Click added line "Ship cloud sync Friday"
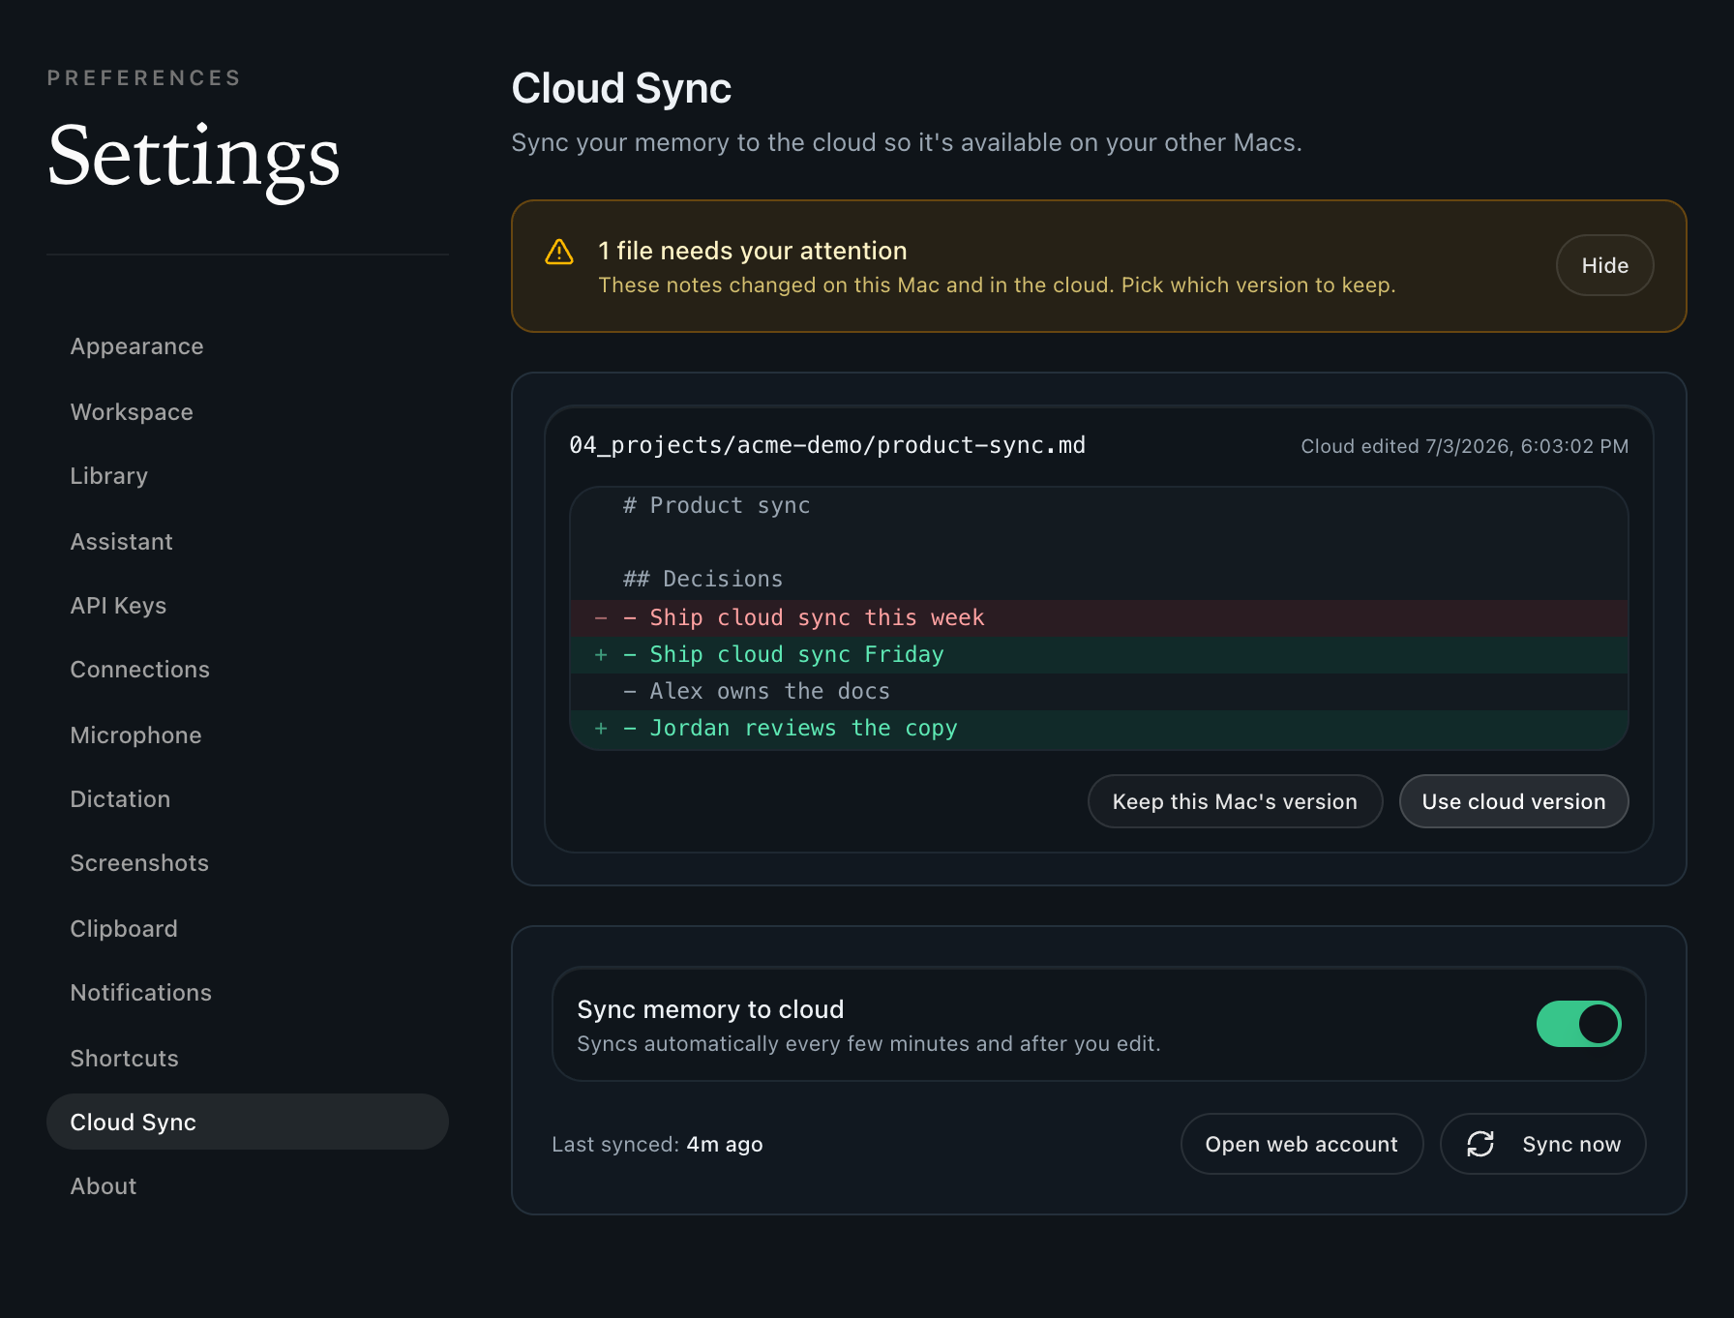The height and width of the screenshot is (1318, 1734). pos(1099,654)
